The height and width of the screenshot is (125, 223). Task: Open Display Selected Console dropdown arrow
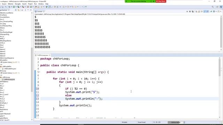coord(216,11)
